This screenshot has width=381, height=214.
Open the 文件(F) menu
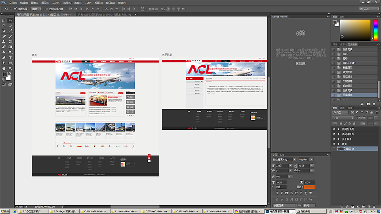(x=13, y=3)
